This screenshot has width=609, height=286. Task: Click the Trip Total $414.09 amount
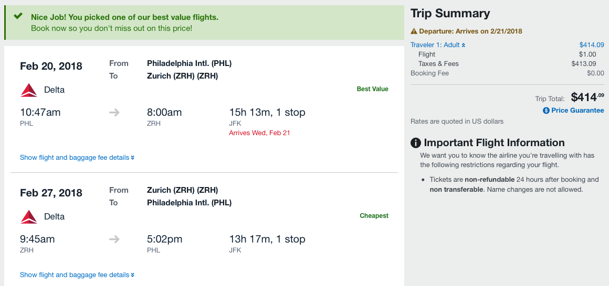587,97
